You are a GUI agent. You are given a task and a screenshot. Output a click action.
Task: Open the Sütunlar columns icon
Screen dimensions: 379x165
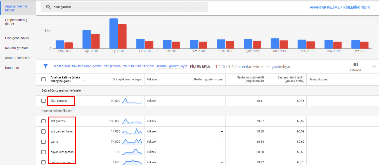tap(356, 66)
